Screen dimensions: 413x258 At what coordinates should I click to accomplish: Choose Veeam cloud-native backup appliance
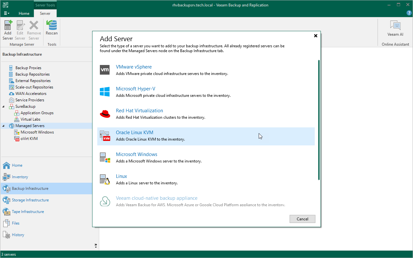point(206,200)
